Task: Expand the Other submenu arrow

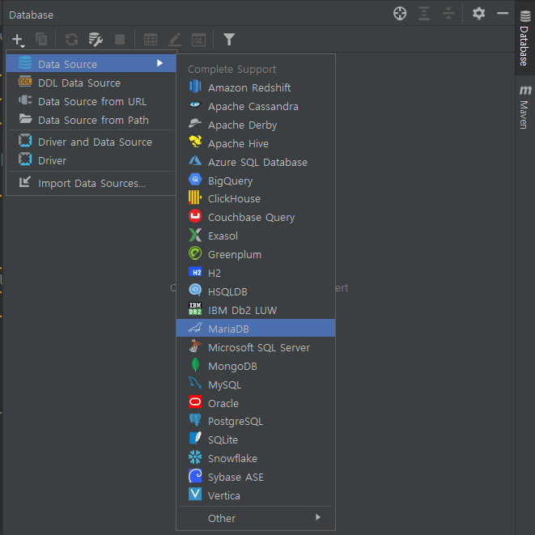Action: (x=318, y=517)
